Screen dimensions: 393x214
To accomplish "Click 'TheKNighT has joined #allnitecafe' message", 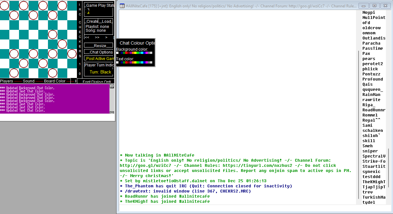I will point(165,201).
